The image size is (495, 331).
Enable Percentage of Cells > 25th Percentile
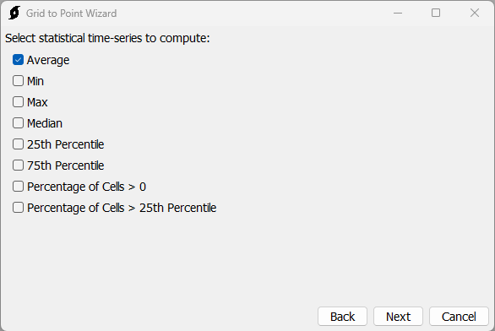(x=18, y=208)
